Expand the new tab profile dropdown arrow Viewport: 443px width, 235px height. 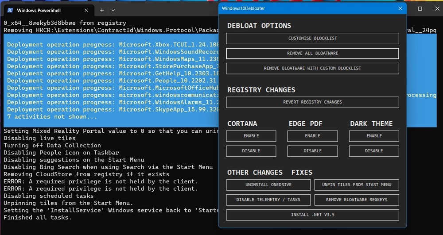[113, 11]
